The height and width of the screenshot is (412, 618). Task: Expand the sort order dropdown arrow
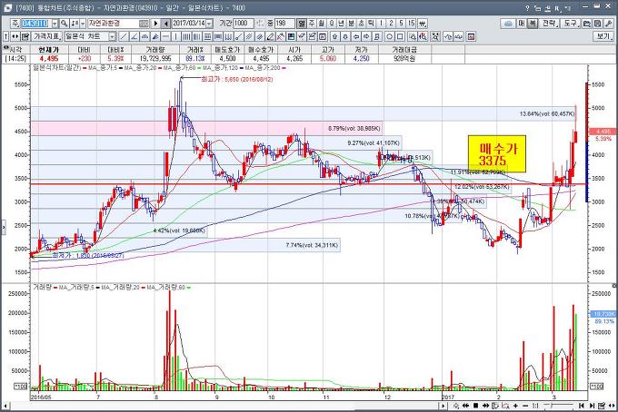(83, 24)
